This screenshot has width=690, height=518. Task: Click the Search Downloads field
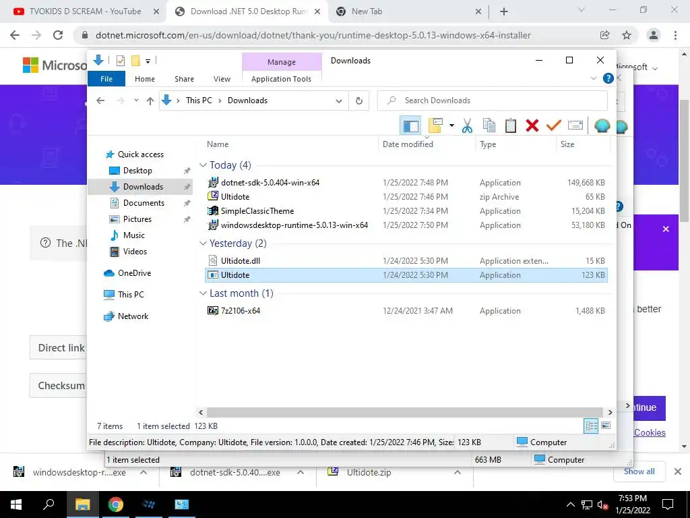(493, 100)
